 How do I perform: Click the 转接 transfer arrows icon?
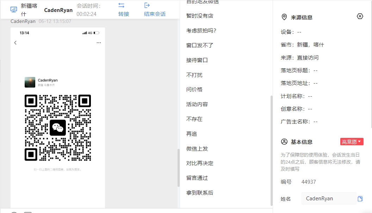click(121, 5)
